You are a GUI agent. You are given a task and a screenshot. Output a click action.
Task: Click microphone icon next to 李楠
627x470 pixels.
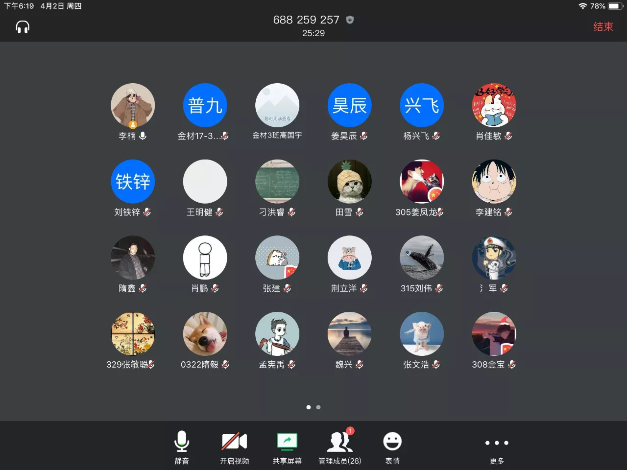click(x=143, y=136)
